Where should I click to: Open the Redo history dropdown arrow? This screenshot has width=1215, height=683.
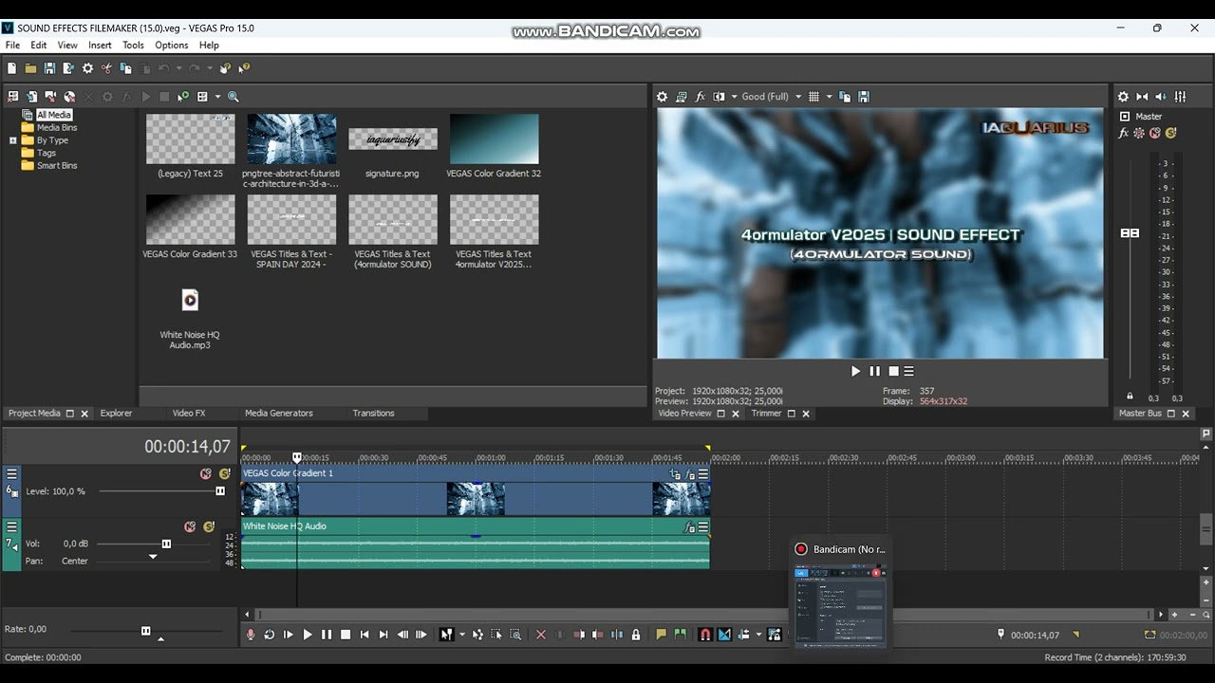[x=210, y=68]
